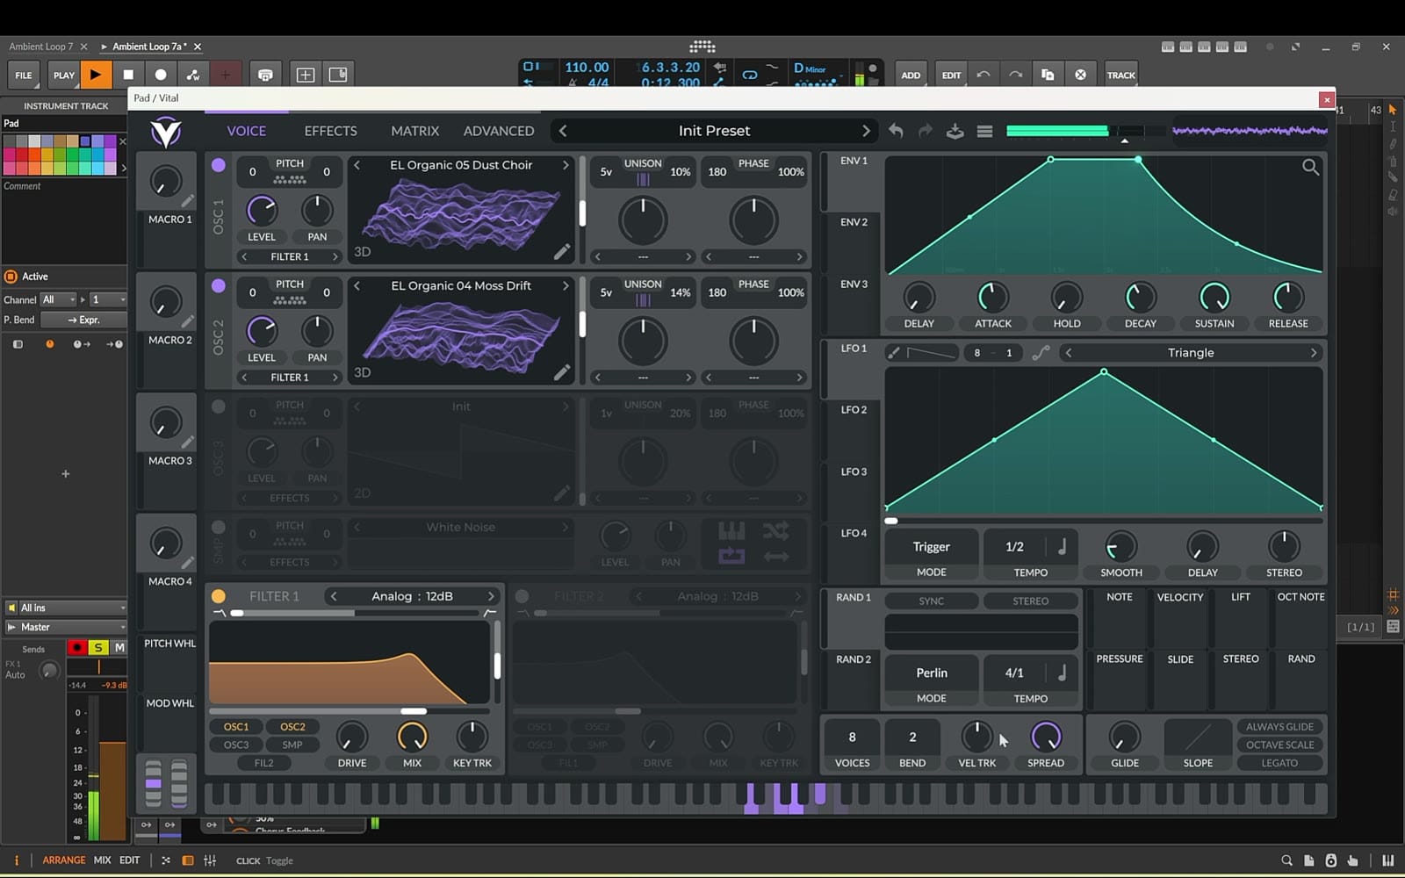Zoom the ENV 1 display with the magnifier
This screenshot has width=1405, height=878.
click(1310, 167)
